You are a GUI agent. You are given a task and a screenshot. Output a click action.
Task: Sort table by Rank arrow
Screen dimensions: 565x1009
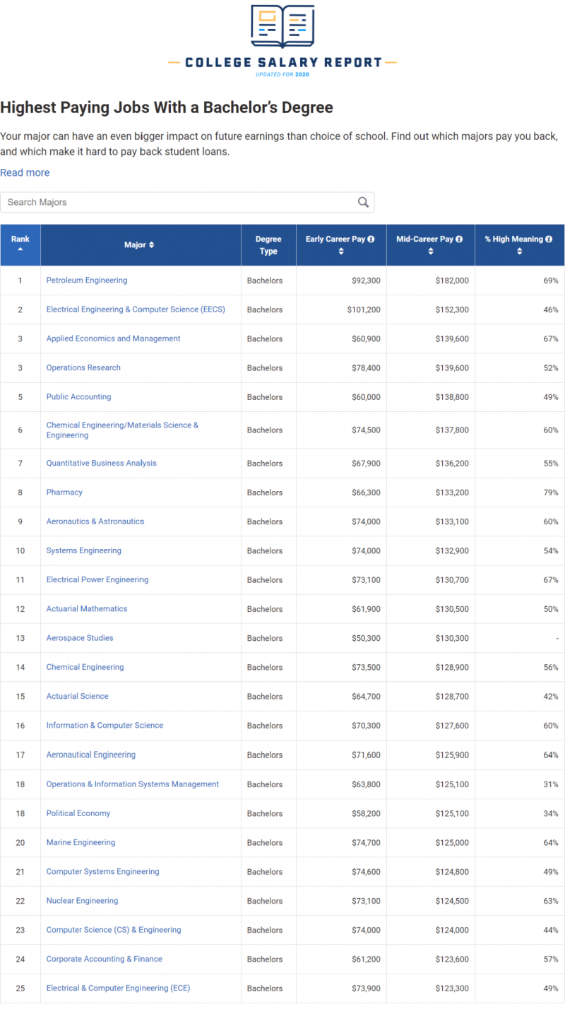(20, 249)
